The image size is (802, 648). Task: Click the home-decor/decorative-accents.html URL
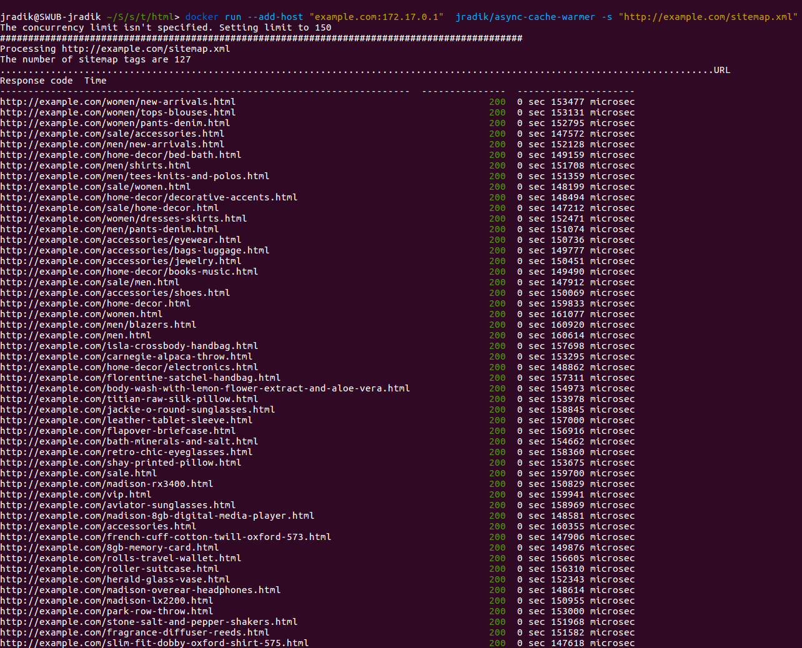(149, 197)
